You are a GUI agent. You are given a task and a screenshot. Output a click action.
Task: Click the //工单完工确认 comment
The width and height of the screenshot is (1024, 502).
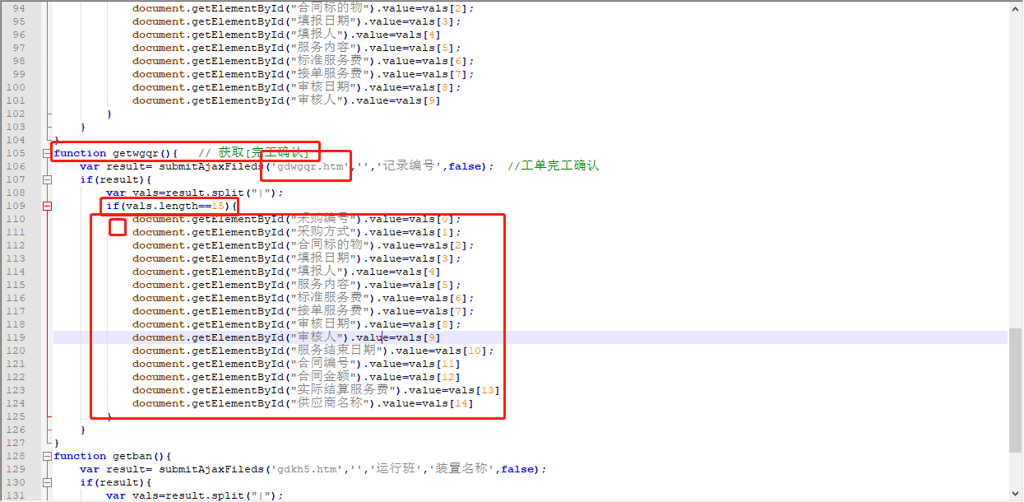point(554,166)
